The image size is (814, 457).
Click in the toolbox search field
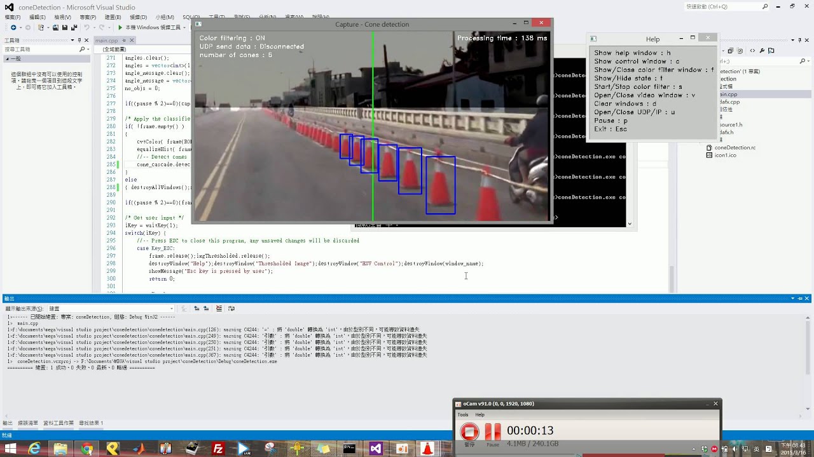41,49
